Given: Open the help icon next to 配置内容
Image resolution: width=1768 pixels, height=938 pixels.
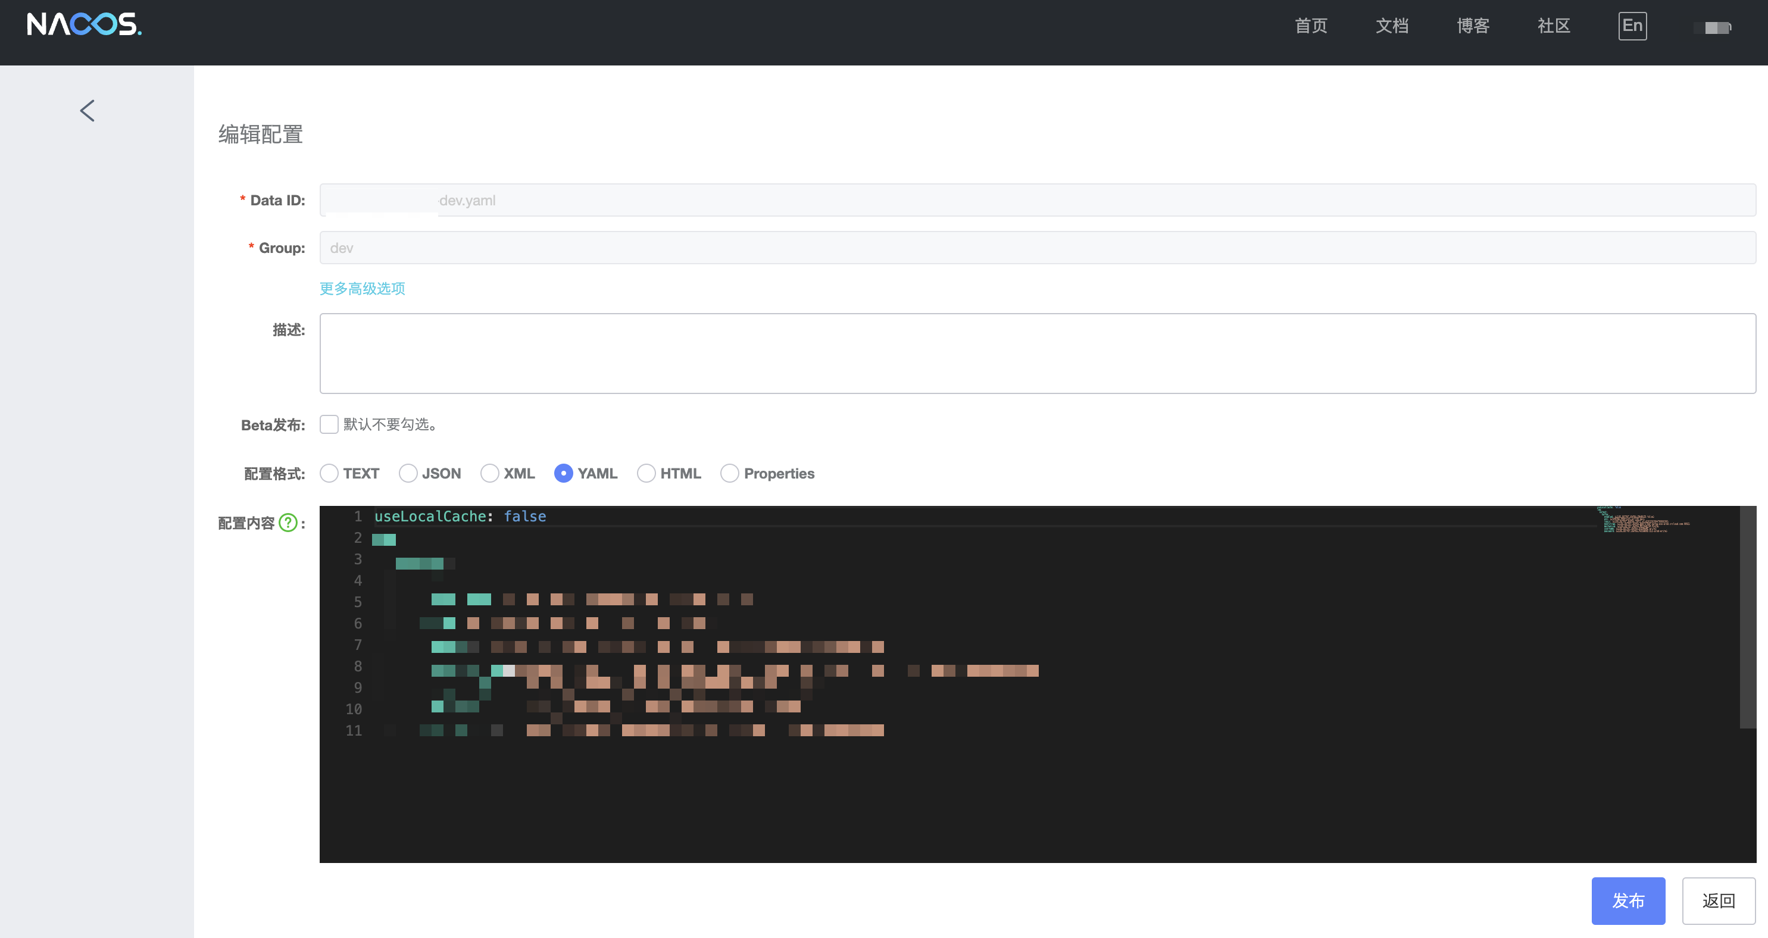Looking at the screenshot, I should pyautogui.click(x=288, y=523).
